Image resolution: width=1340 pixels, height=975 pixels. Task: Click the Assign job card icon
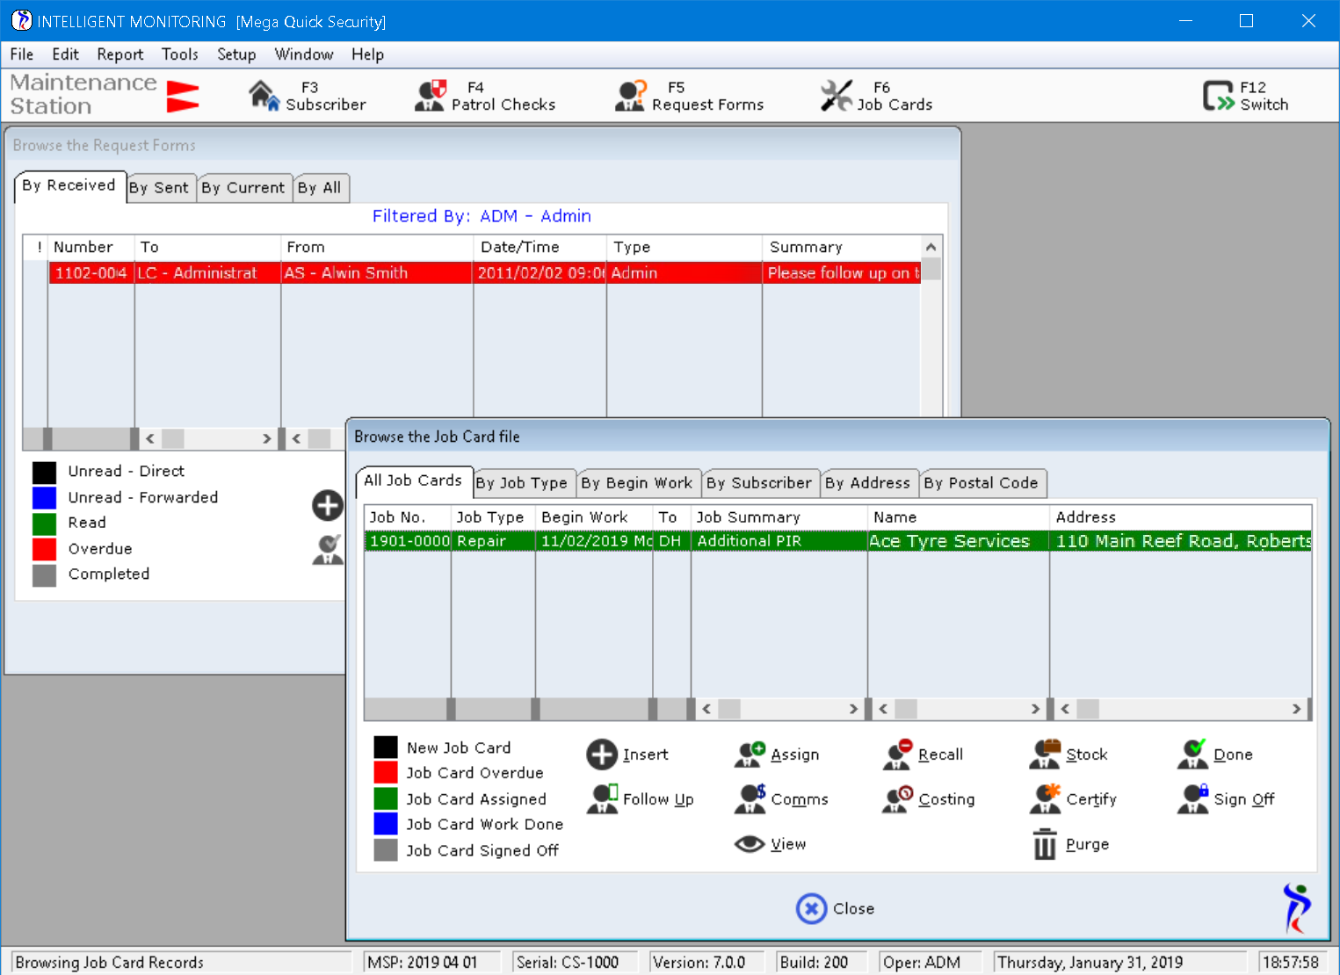tap(750, 755)
